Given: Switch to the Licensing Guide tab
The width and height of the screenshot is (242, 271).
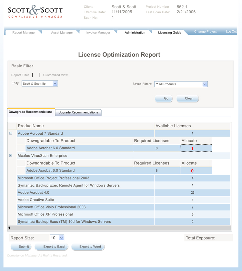Looking at the screenshot, I should (x=170, y=33).
